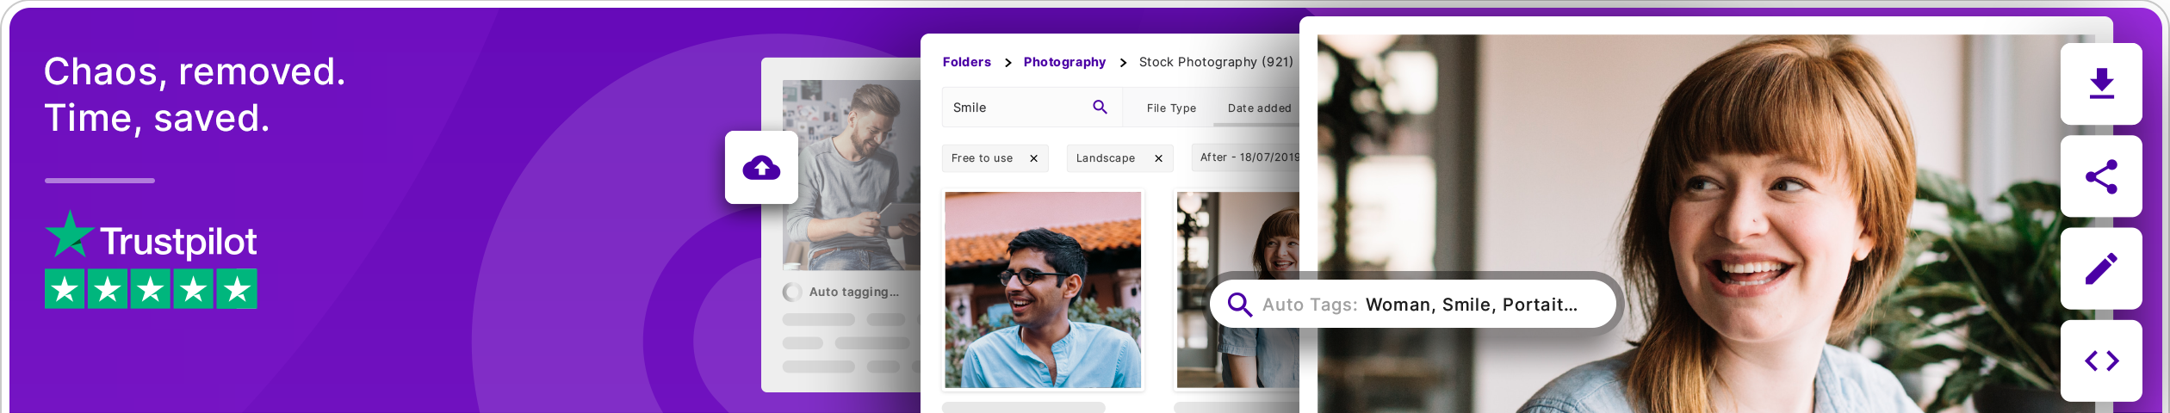Click the Trustpilot five-star rating bar
Screen dimensions: 2170x413
pyautogui.click(x=151, y=289)
